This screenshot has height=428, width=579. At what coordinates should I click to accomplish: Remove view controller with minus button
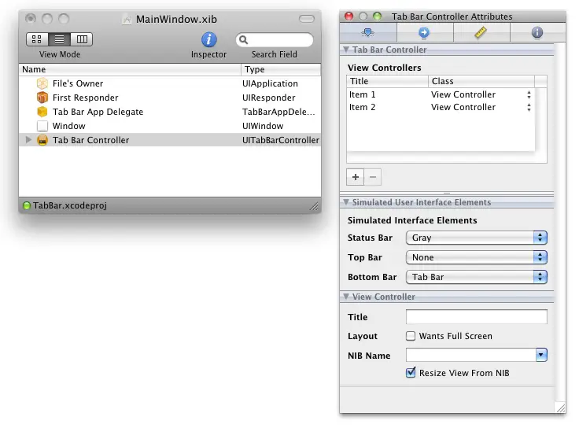pyautogui.click(x=373, y=177)
